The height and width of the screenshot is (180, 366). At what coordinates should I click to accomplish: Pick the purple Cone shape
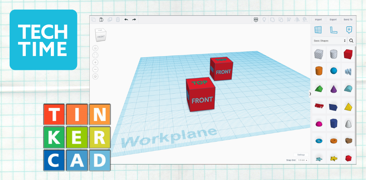pyautogui.click(x=334, y=89)
